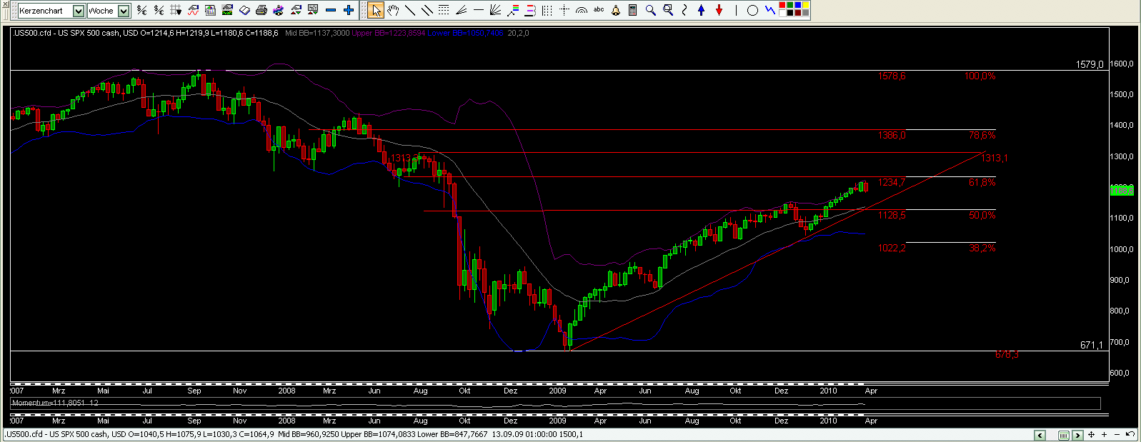The image size is (1141, 442).
Task: Click the blue plus button
Action: tap(348, 10)
